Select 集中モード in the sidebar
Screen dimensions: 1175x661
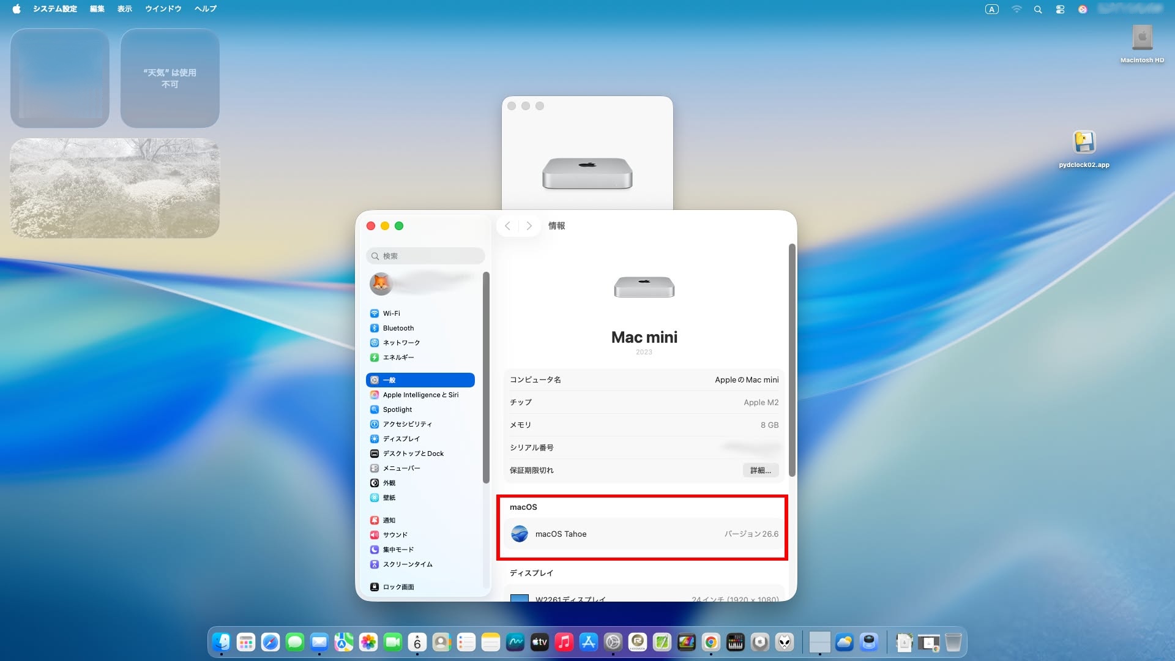click(420, 550)
